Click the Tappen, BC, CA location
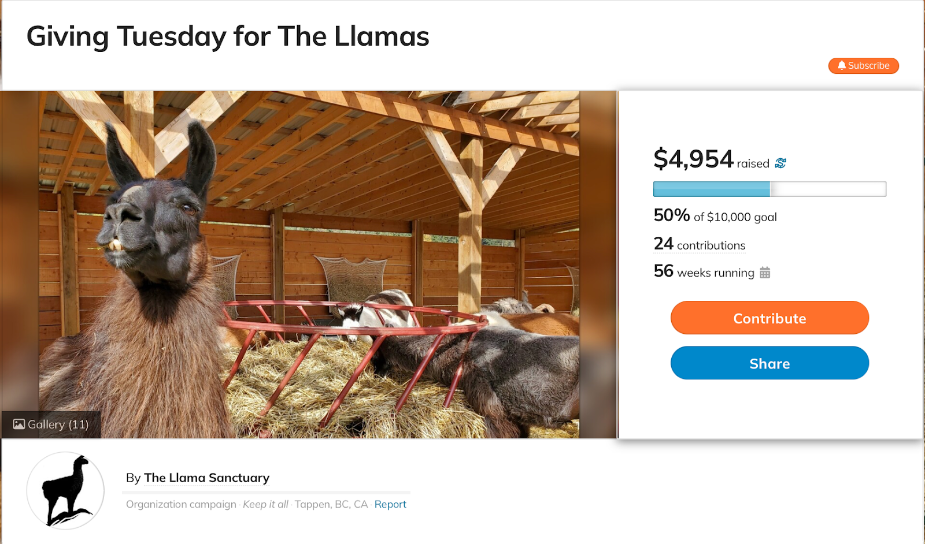The image size is (925, 544). pos(331,504)
